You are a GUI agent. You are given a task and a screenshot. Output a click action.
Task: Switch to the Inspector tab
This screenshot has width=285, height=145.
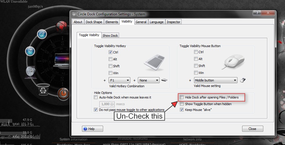[173, 22]
